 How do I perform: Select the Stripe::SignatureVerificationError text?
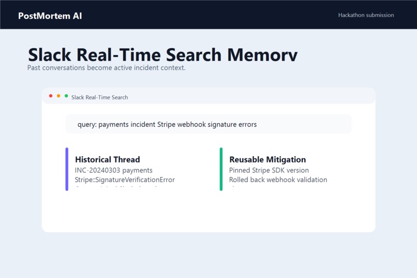point(125,180)
